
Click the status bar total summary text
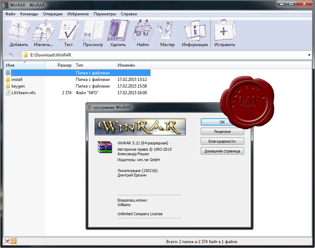click(x=202, y=242)
